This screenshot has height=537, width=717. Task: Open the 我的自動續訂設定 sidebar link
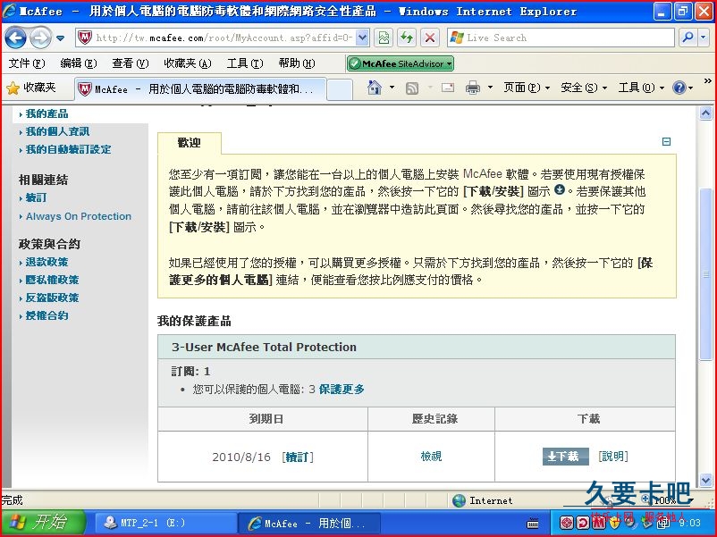[68, 149]
